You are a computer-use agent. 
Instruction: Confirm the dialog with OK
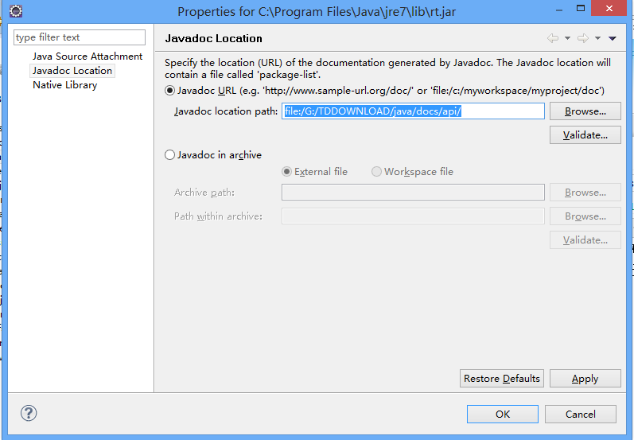point(503,414)
